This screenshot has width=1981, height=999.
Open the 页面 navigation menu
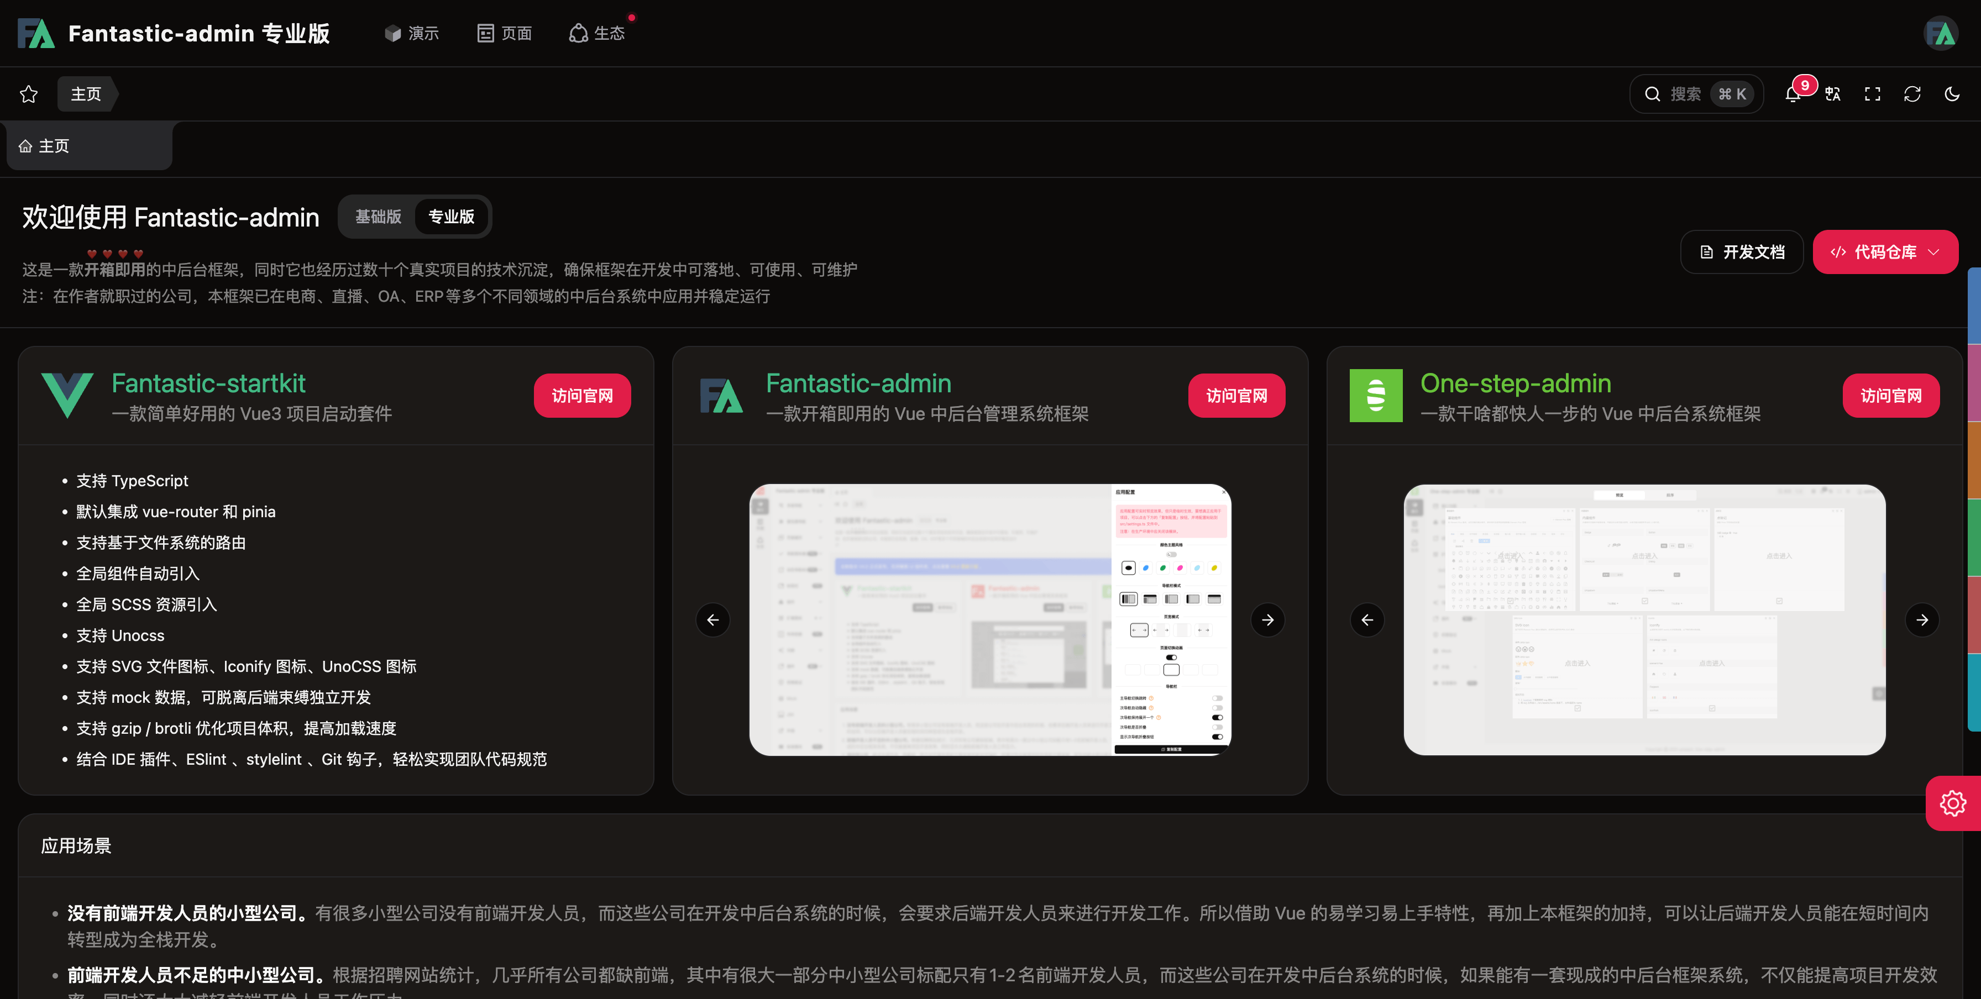tap(505, 33)
